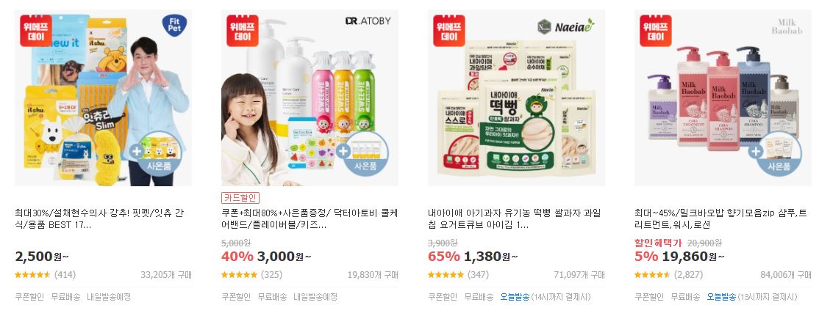Viewport: 819px width, 316px height.
Task: Click the 카드할인 tag on Dr.Atoby item
Action: coord(240,198)
